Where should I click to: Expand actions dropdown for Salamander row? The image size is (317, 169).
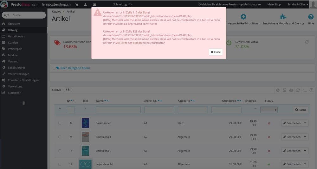tap(305, 123)
